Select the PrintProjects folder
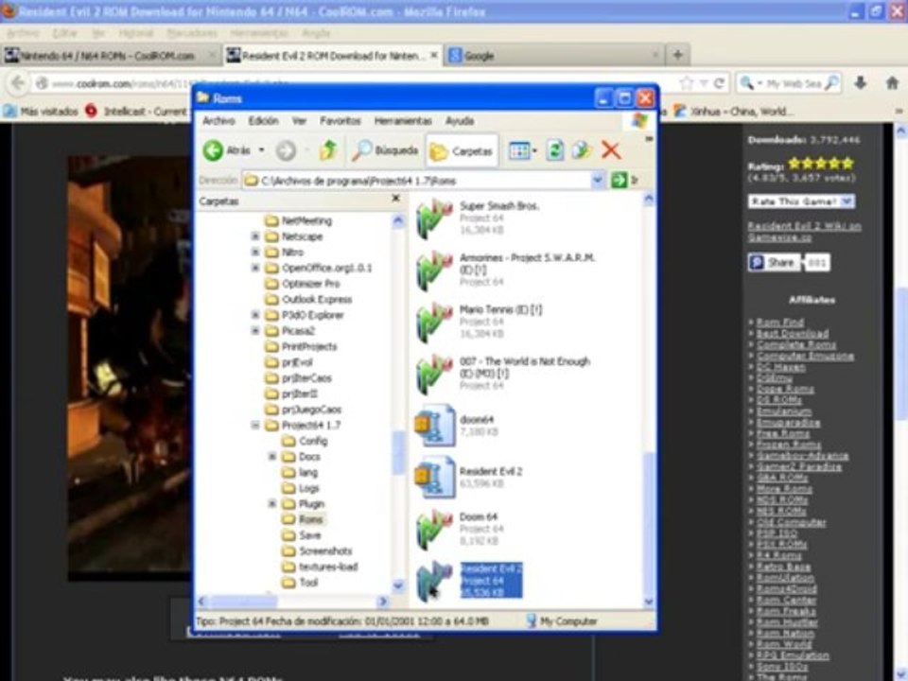This screenshot has width=908, height=681. pyautogui.click(x=301, y=346)
